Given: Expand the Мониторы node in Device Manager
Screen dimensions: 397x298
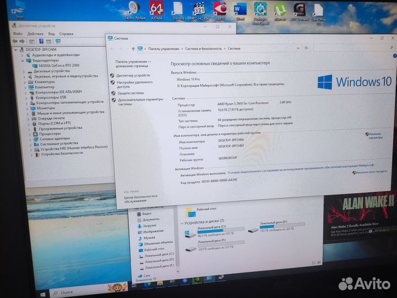Looking at the screenshot, I should [28, 109].
